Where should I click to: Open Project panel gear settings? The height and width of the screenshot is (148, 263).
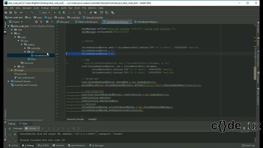(47, 22)
